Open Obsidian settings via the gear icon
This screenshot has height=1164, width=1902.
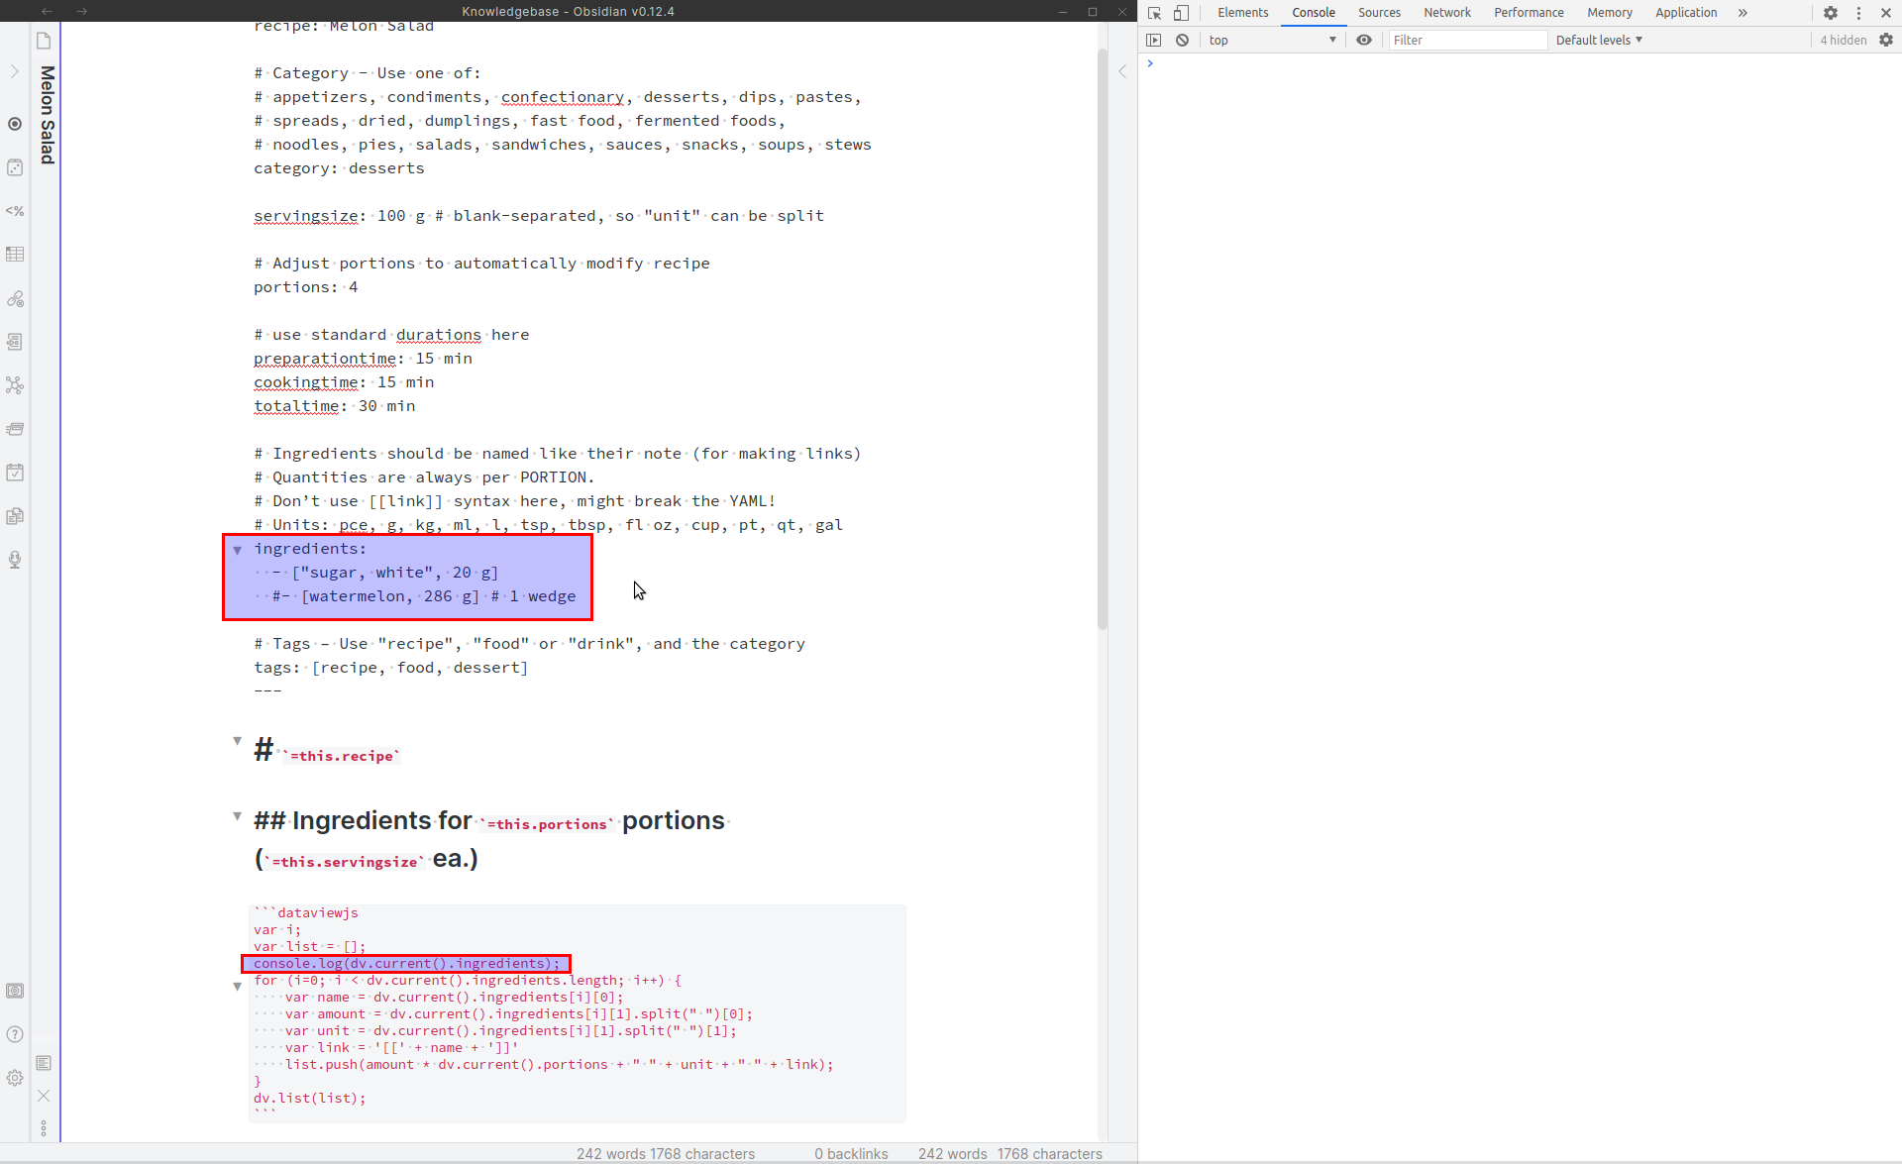pyautogui.click(x=15, y=1079)
